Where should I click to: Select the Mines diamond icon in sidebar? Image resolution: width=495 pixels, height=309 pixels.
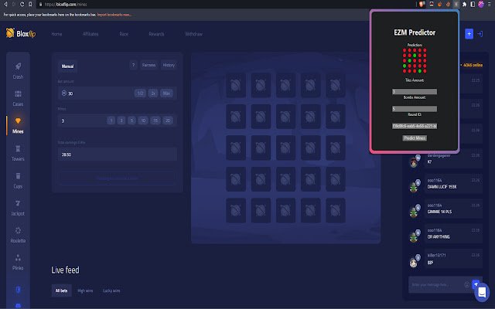pos(18,121)
